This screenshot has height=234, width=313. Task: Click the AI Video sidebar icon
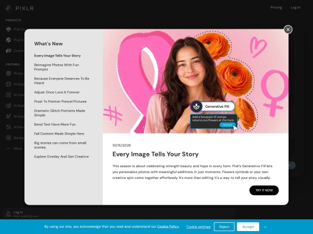coord(8,95)
